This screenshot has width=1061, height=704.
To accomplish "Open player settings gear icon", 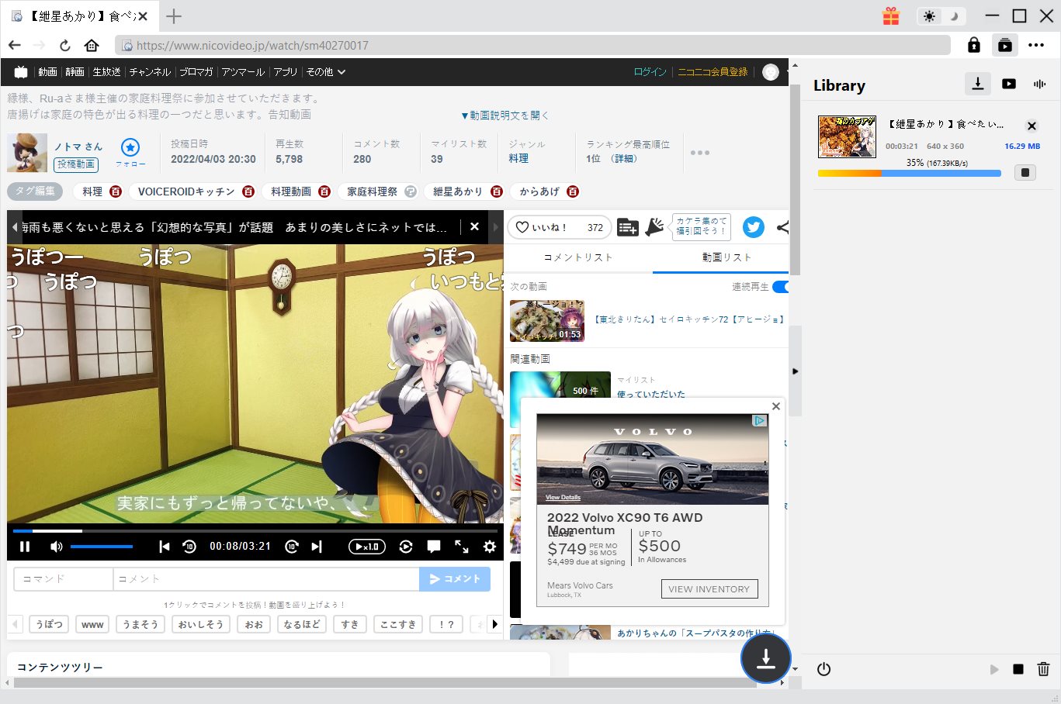I will tap(489, 547).
